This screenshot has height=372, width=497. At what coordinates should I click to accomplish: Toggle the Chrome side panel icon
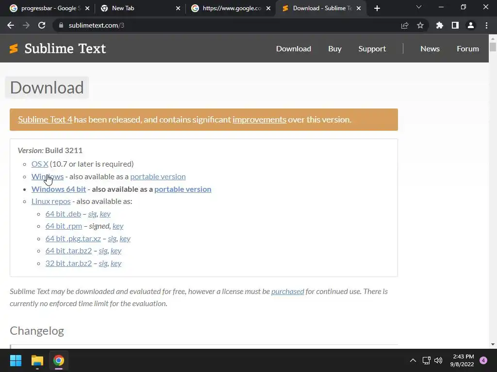coord(455,25)
